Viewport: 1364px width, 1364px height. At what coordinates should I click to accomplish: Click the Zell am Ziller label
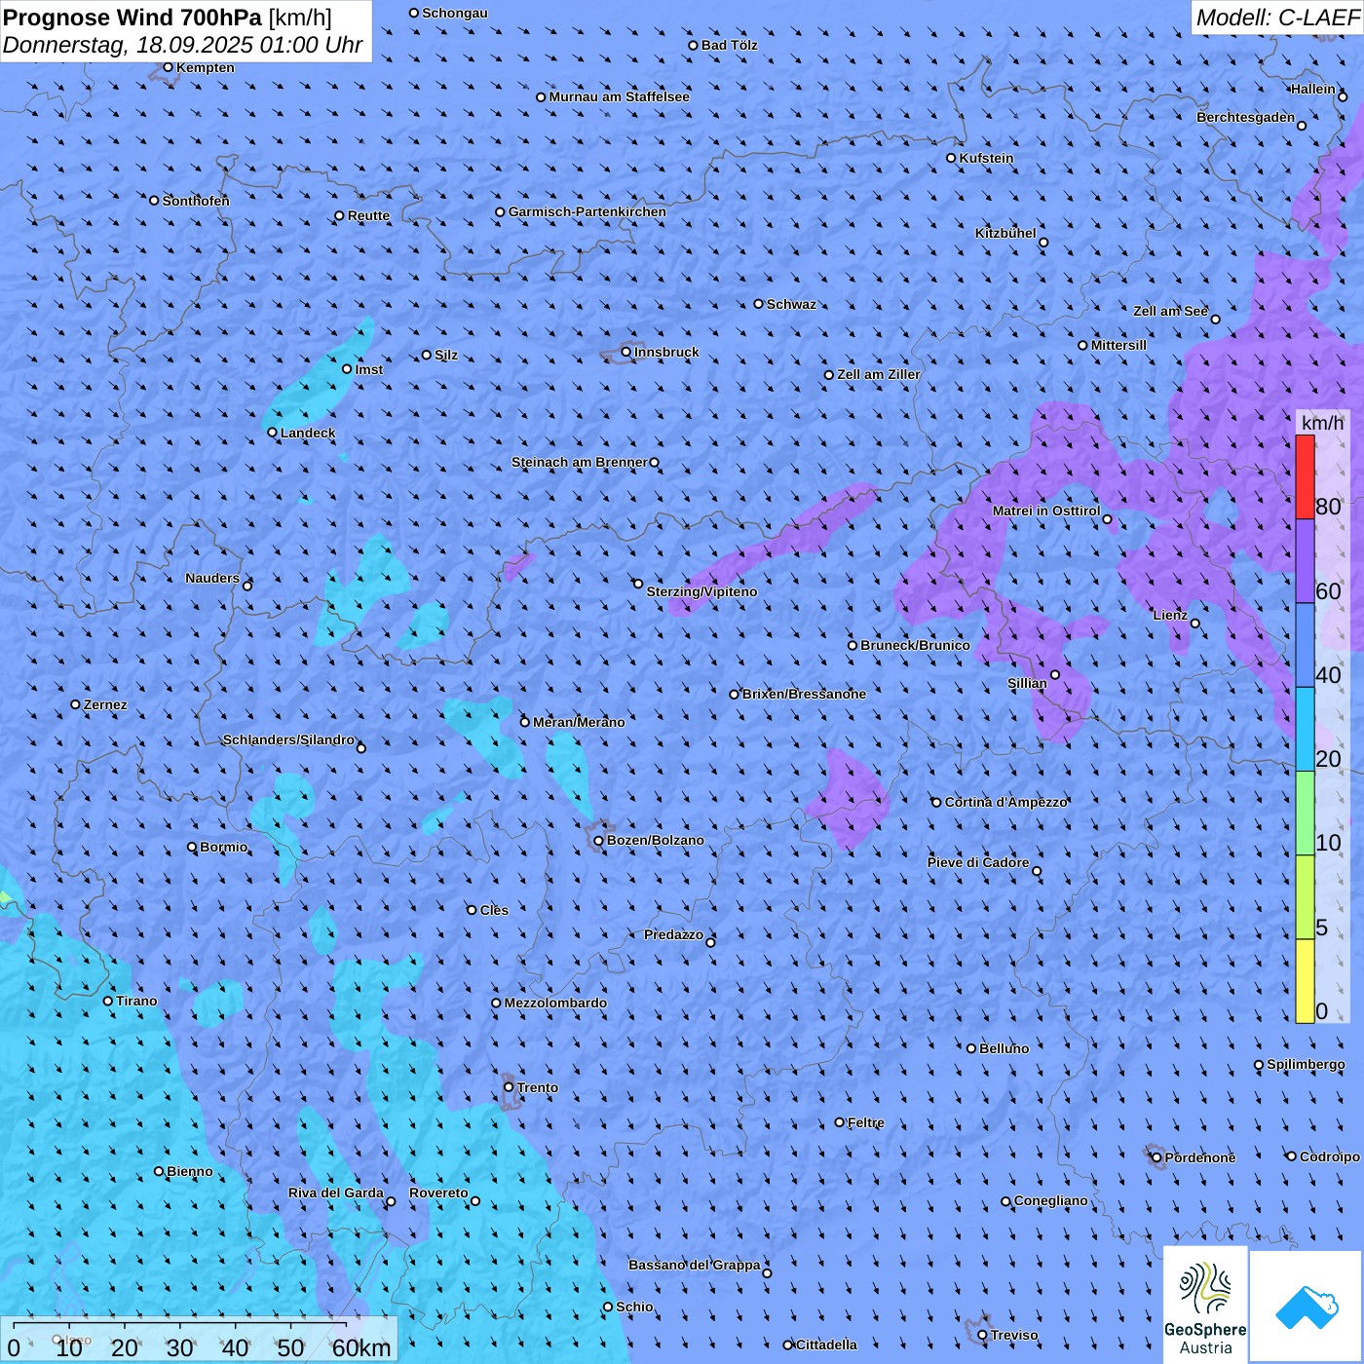pyautogui.click(x=879, y=374)
